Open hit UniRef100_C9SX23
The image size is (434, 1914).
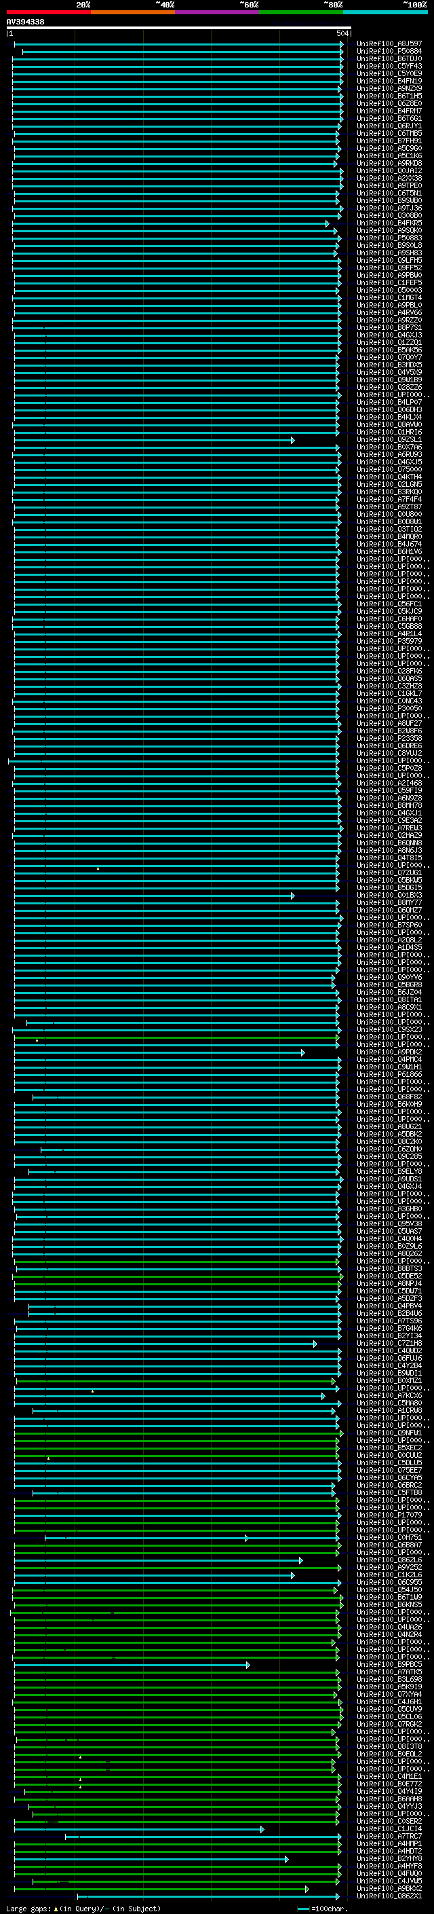point(389,1030)
